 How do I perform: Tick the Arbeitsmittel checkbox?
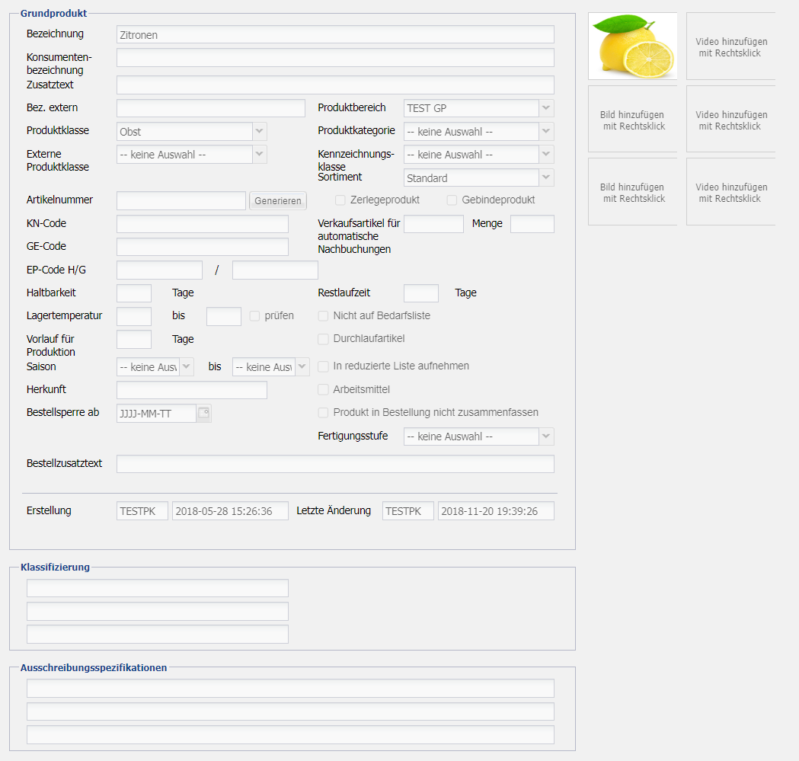(324, 389)
